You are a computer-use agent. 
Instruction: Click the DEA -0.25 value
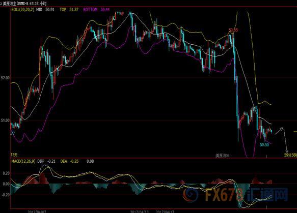click(x=69, y=161)
